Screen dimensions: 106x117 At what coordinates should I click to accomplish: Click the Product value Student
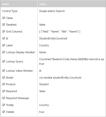tap(44, 84)
